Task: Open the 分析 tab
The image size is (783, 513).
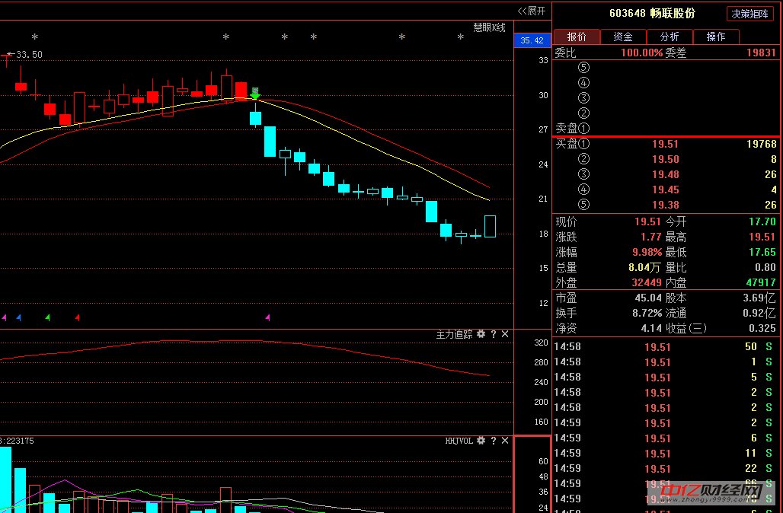Action: pyautogui.click(x=670, y=37)
